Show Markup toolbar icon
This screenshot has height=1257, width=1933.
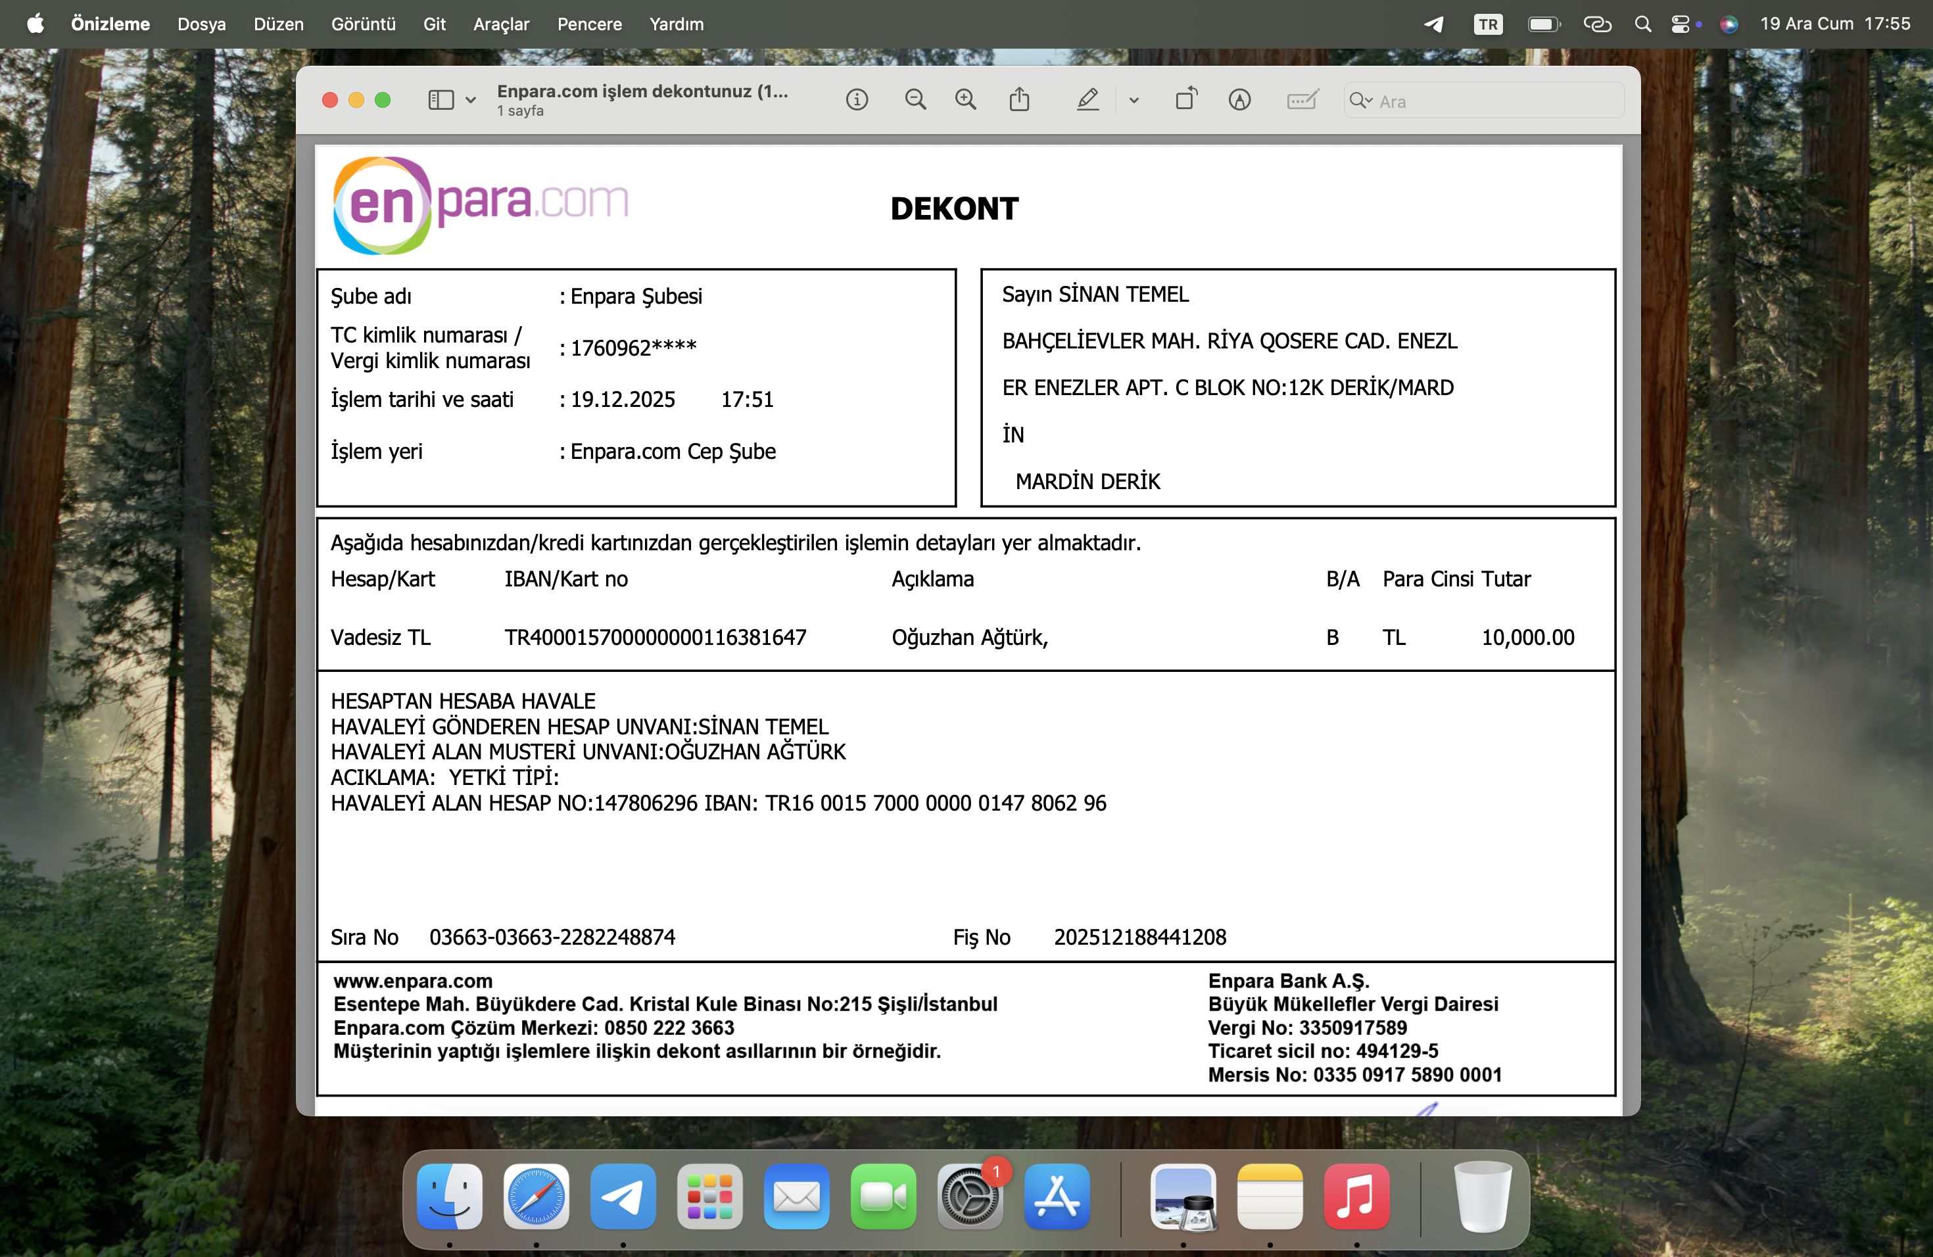tap(1239, 100)
